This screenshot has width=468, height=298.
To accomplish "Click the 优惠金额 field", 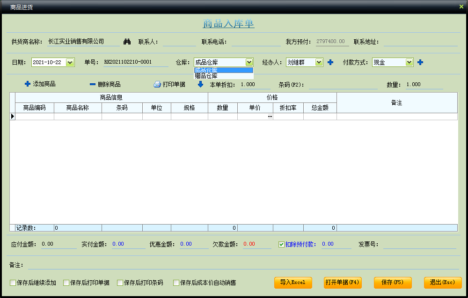I will tap(194, 244).
